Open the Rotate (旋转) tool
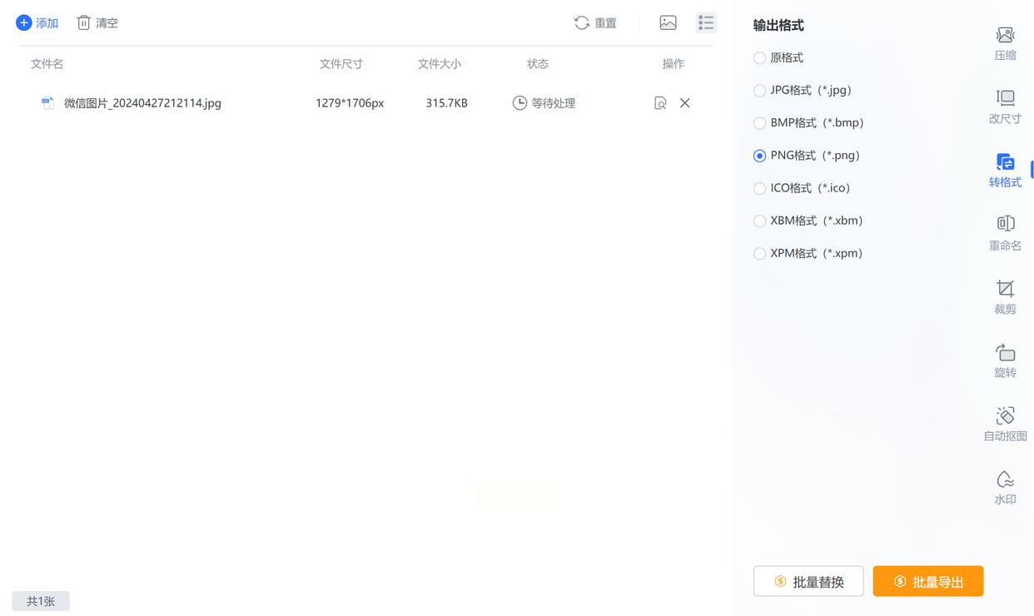1034x616 pixels. coord(1005,360)
